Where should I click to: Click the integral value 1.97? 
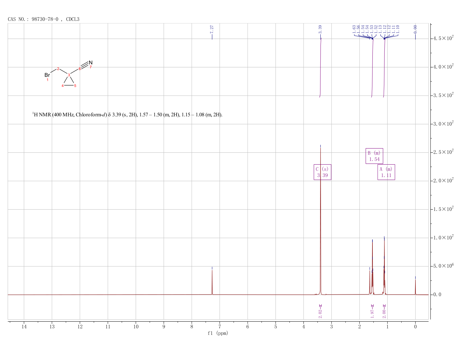[x=372, y=314]
